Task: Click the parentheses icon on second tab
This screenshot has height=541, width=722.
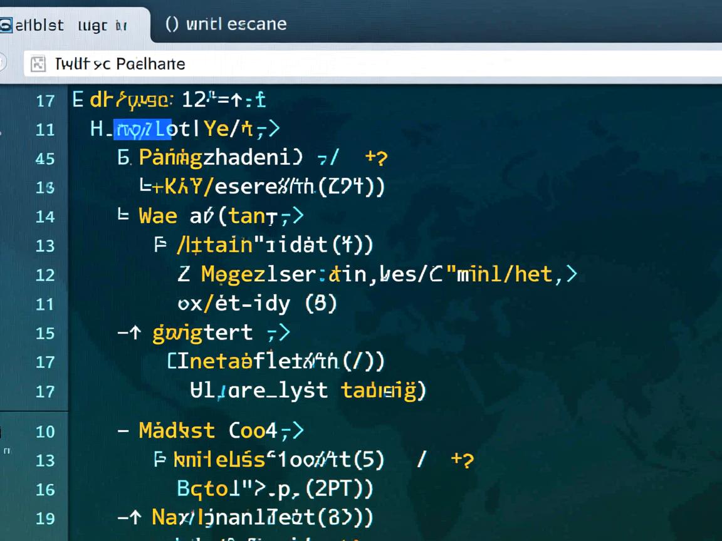Action: (x=172, y=24)
